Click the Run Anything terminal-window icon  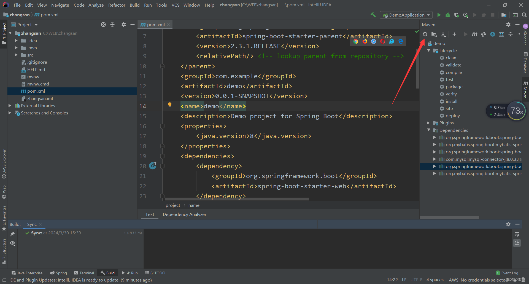(x=515, y=15)
